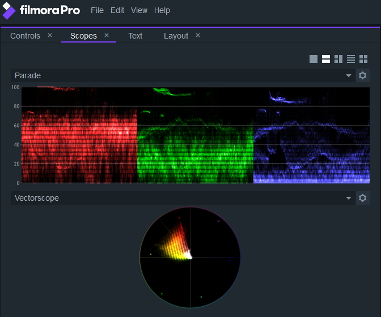Select the single scope layout icon
381x317 pixels.
[314, 59]
